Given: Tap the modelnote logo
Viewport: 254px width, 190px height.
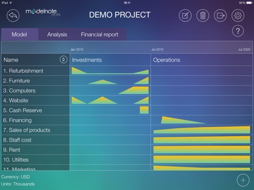Looking at the screenshot, I should [43, 12].
